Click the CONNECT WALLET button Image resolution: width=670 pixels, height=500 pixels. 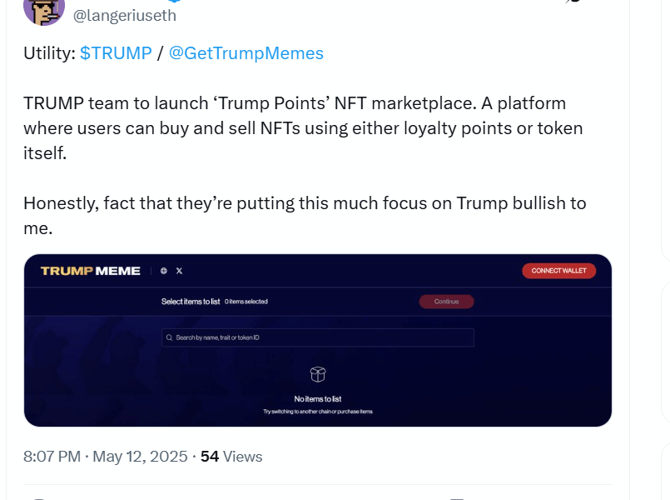[559, 271]
